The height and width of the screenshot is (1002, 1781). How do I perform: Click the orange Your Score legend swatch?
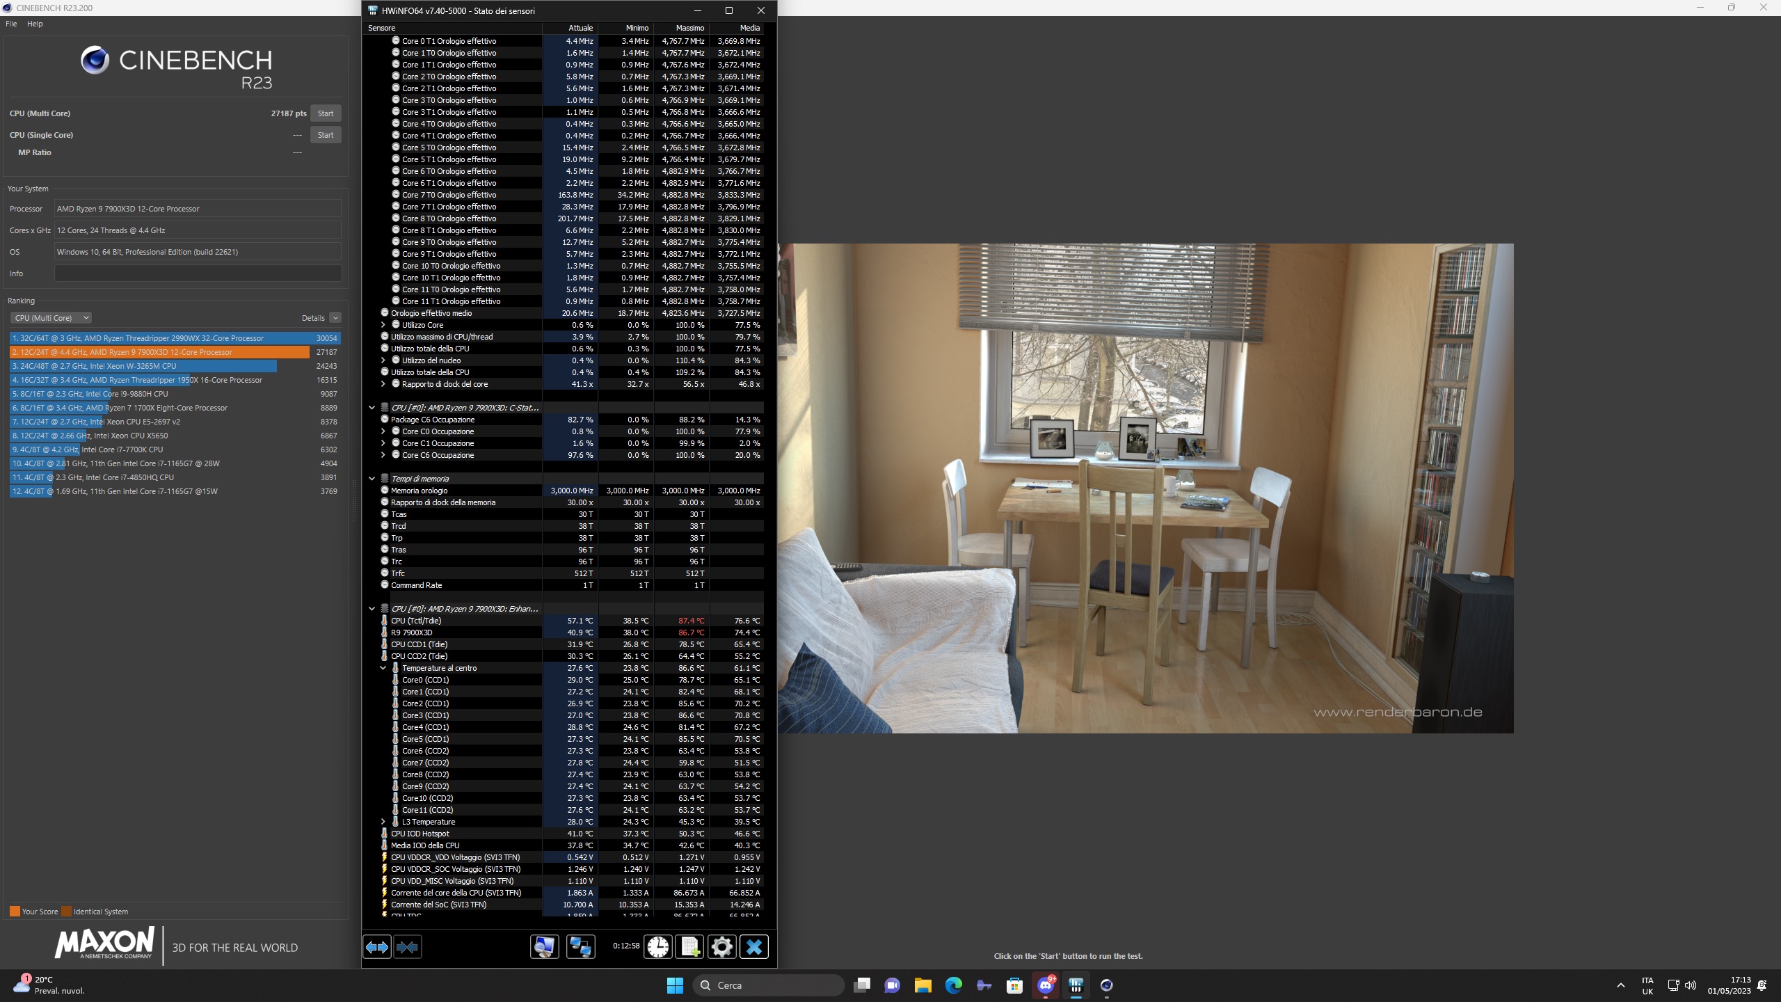(x=15, y=910)
